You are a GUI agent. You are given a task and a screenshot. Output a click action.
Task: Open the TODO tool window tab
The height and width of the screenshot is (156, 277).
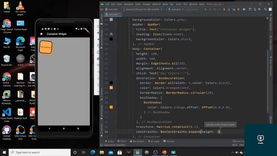(x=122, y=141)
